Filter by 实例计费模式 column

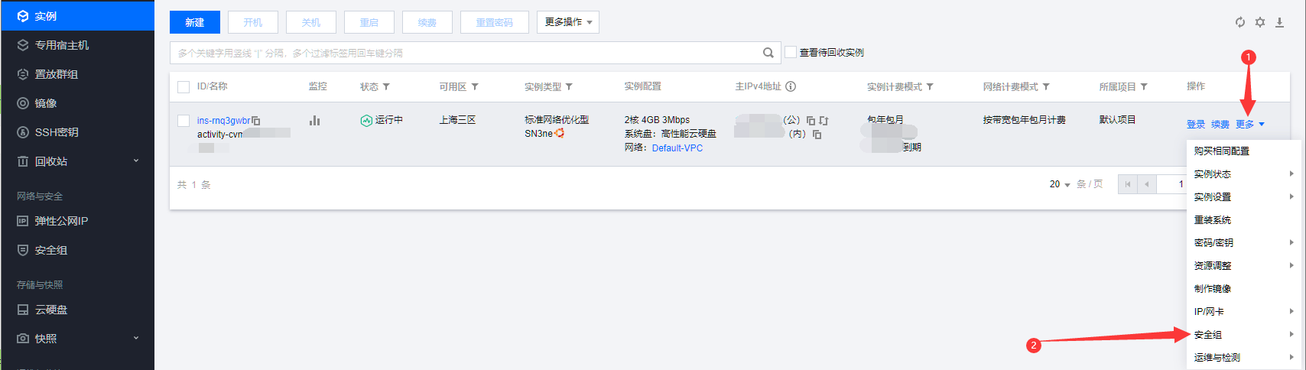[x=930, y=87]
